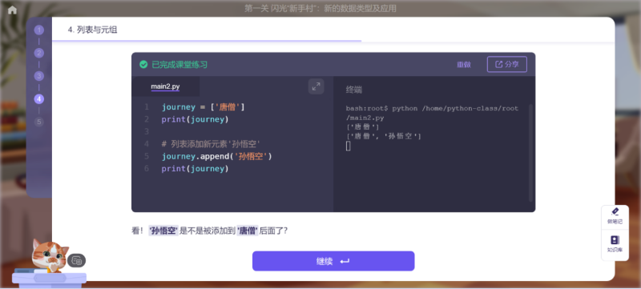Click the lesson progress bar under title
The image size is (641, 289).
(x=333, y=41)
